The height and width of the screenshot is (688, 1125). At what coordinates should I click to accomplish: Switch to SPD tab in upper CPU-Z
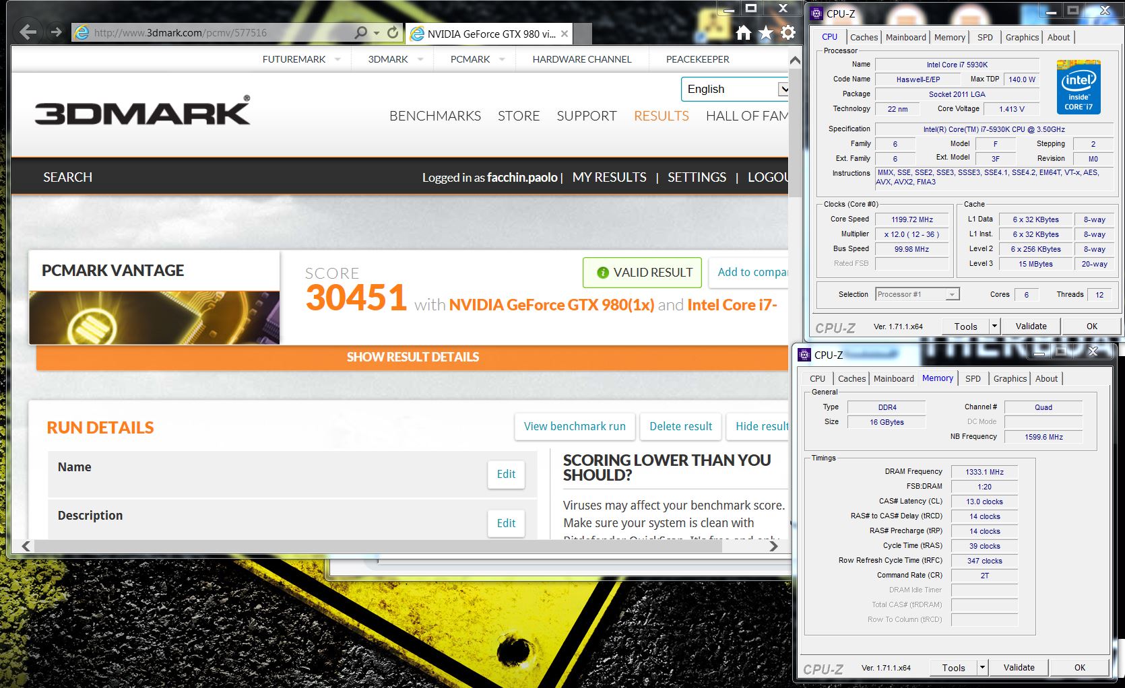985,38
